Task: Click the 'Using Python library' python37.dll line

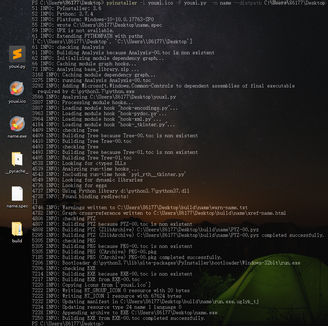Action: 111,191
